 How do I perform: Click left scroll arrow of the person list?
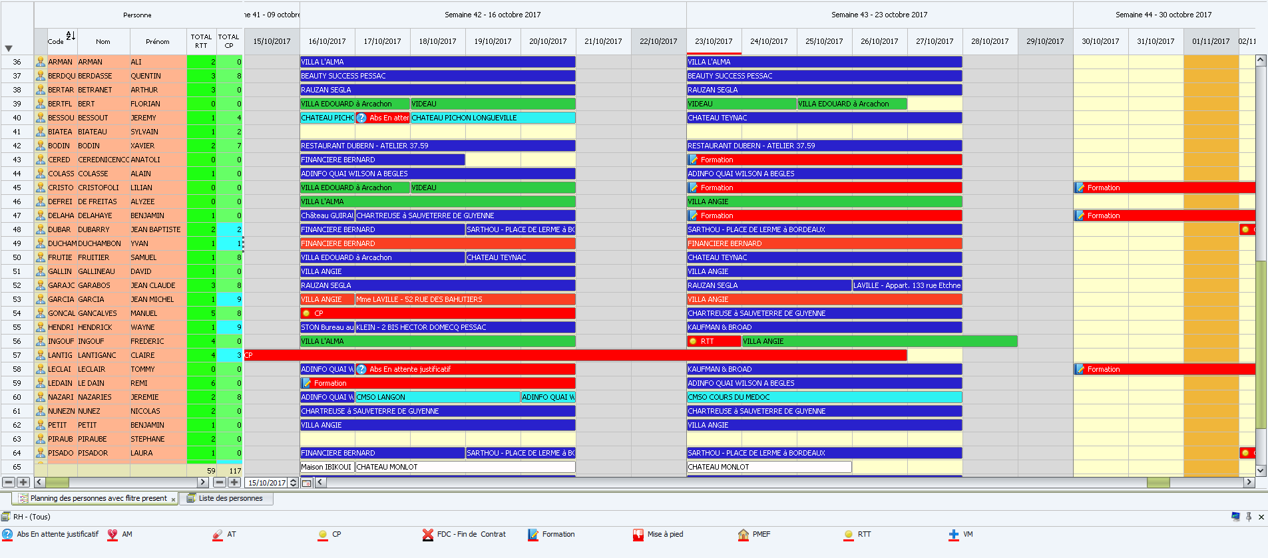[x=40, y=482]
